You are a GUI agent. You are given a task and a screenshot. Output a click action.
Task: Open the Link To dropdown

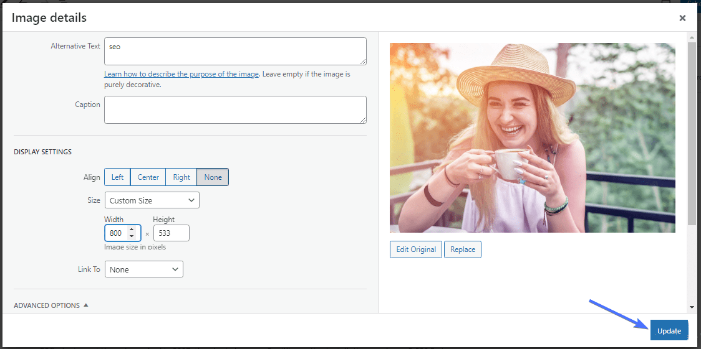coord(144,269)
